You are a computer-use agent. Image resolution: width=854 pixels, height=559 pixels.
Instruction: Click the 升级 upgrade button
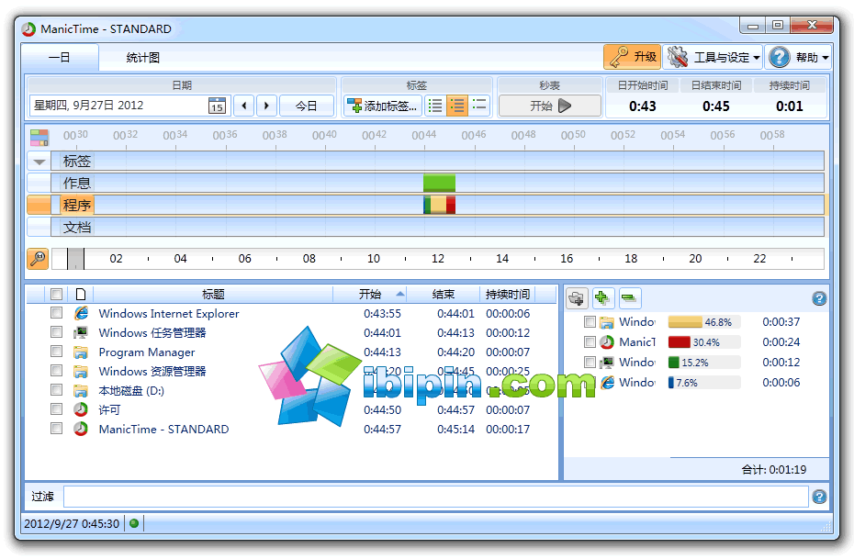[x=633, y=57]
